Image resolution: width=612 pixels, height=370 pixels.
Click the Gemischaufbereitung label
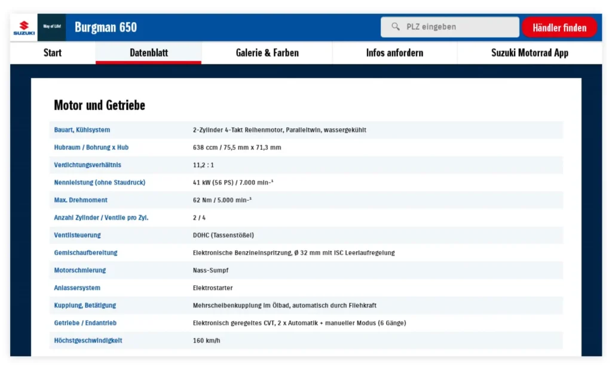pos(85,252)
